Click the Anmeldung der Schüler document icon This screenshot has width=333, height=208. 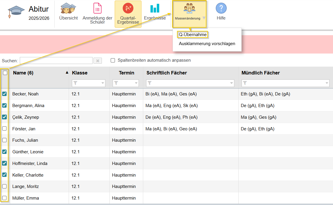pyautogui.click(x=98, y=8)
